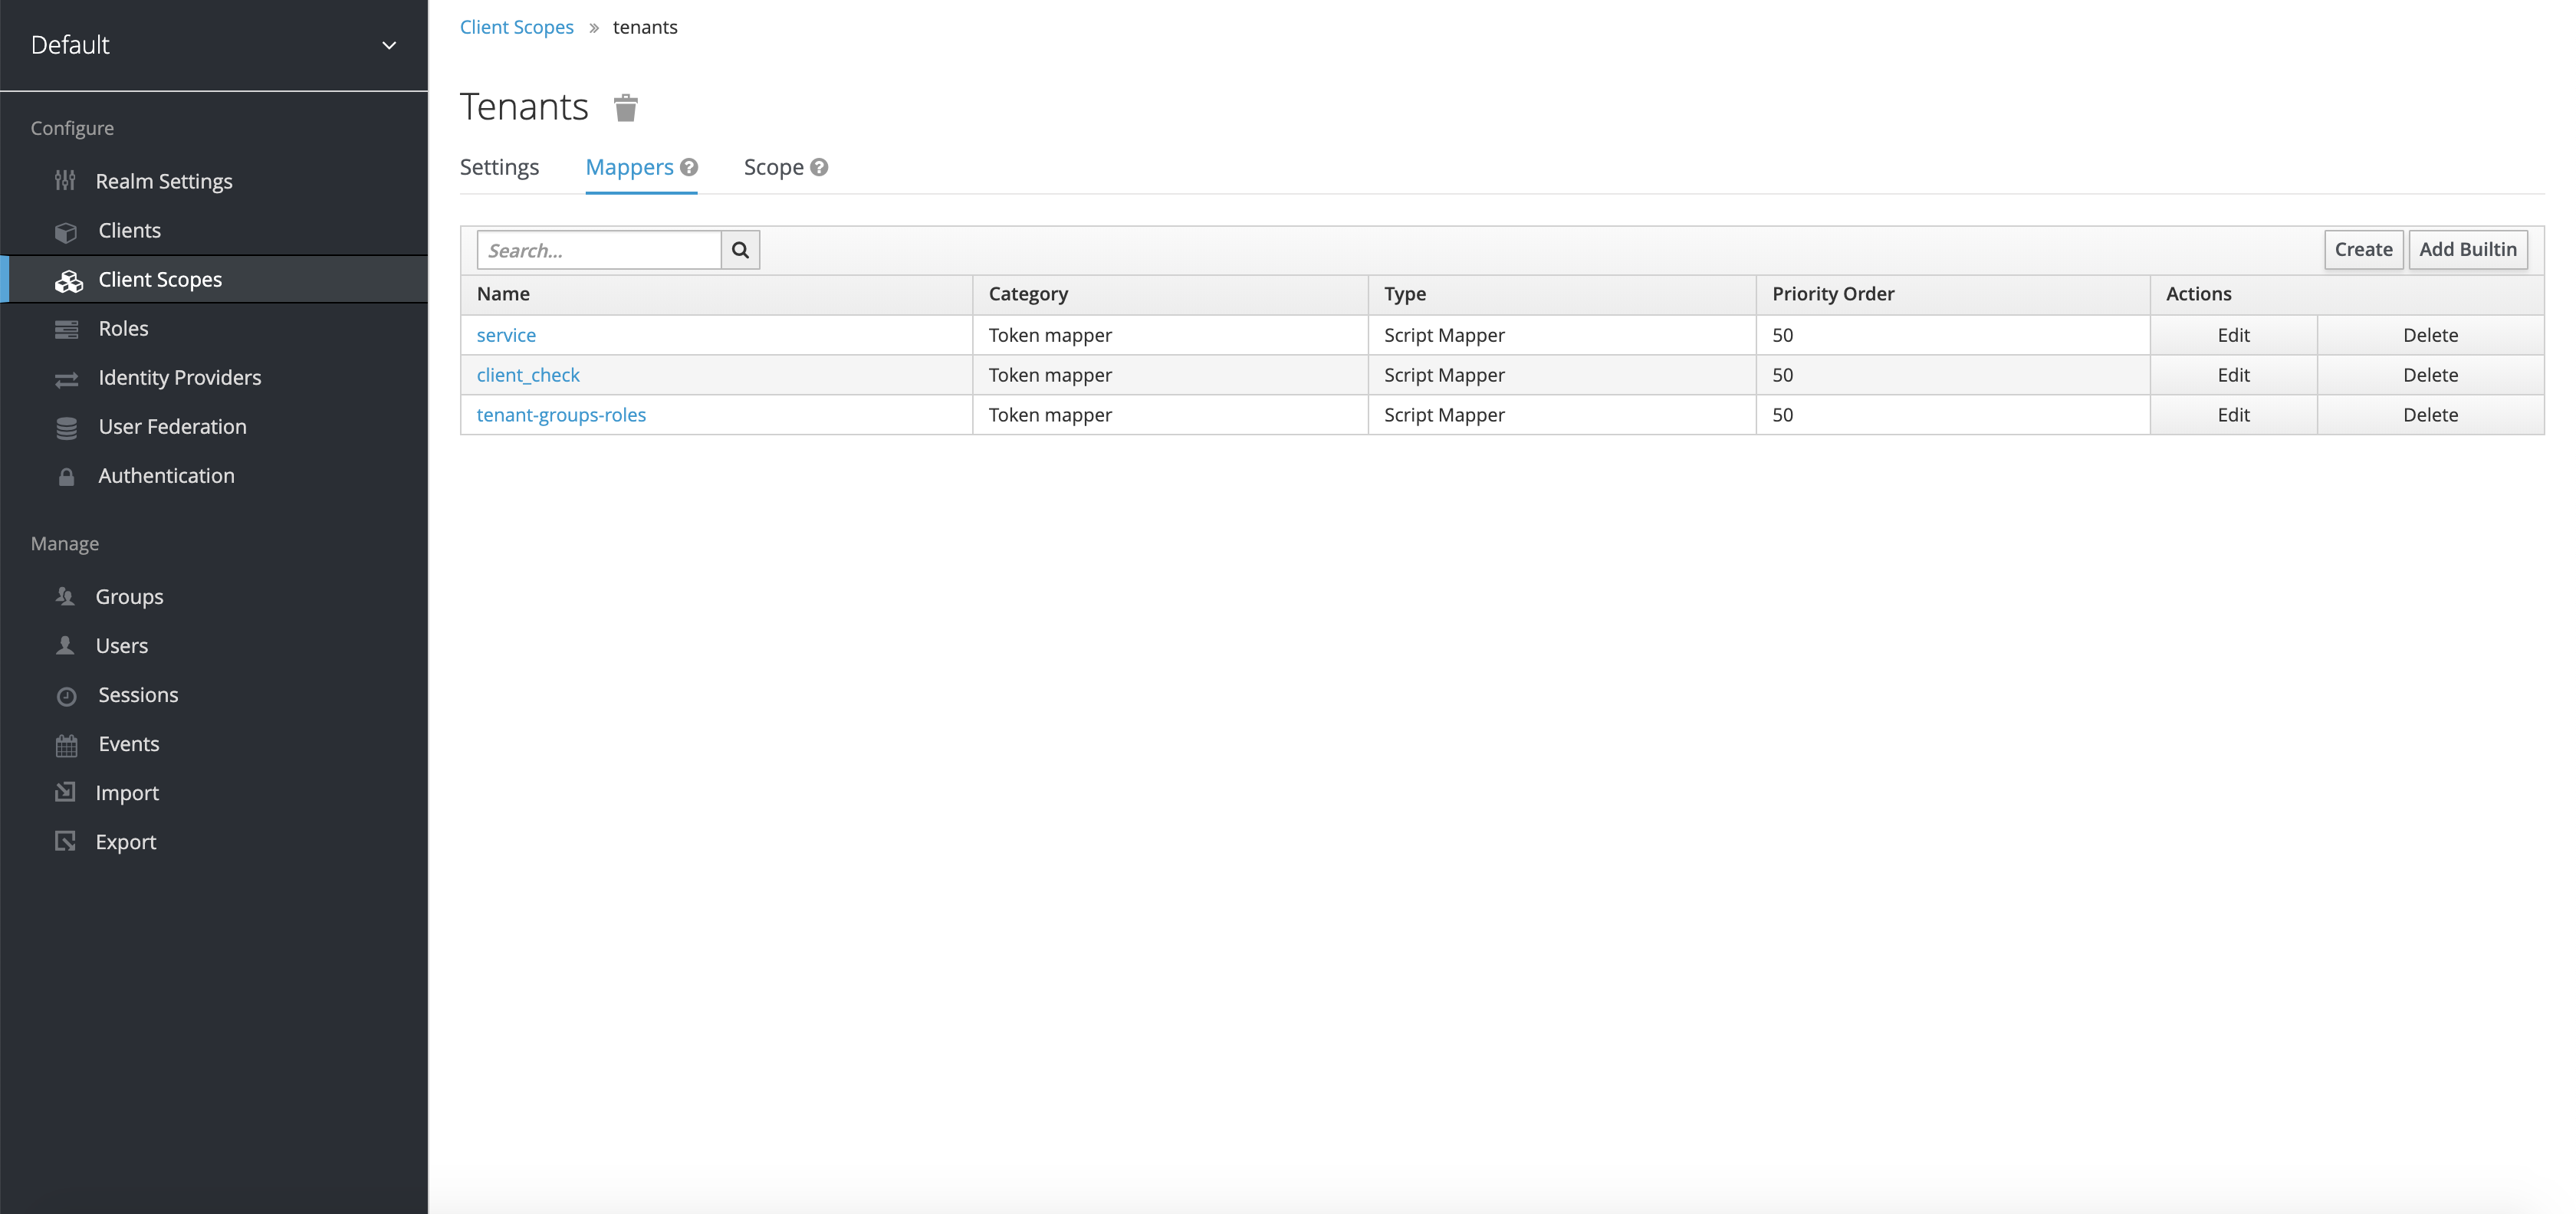This screenshot has height=1214, width=2576.
Task: Click the Client Scopes cubes icon
Action: tap(68, 281)
